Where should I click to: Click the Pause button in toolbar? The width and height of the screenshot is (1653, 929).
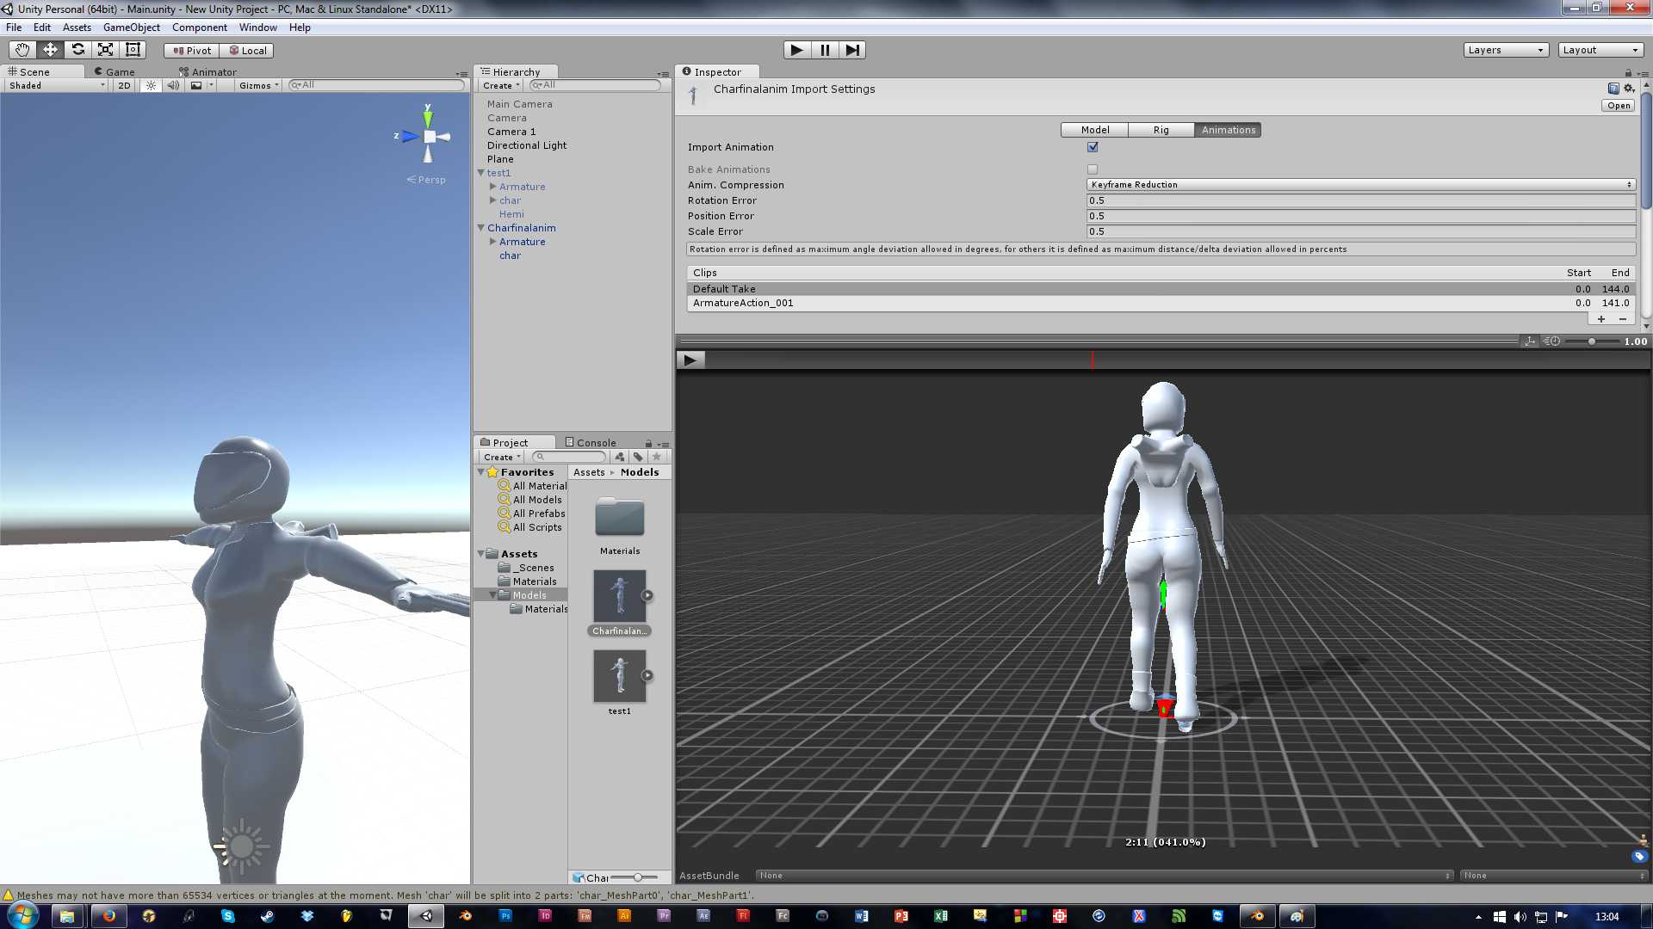coord(826,49)
